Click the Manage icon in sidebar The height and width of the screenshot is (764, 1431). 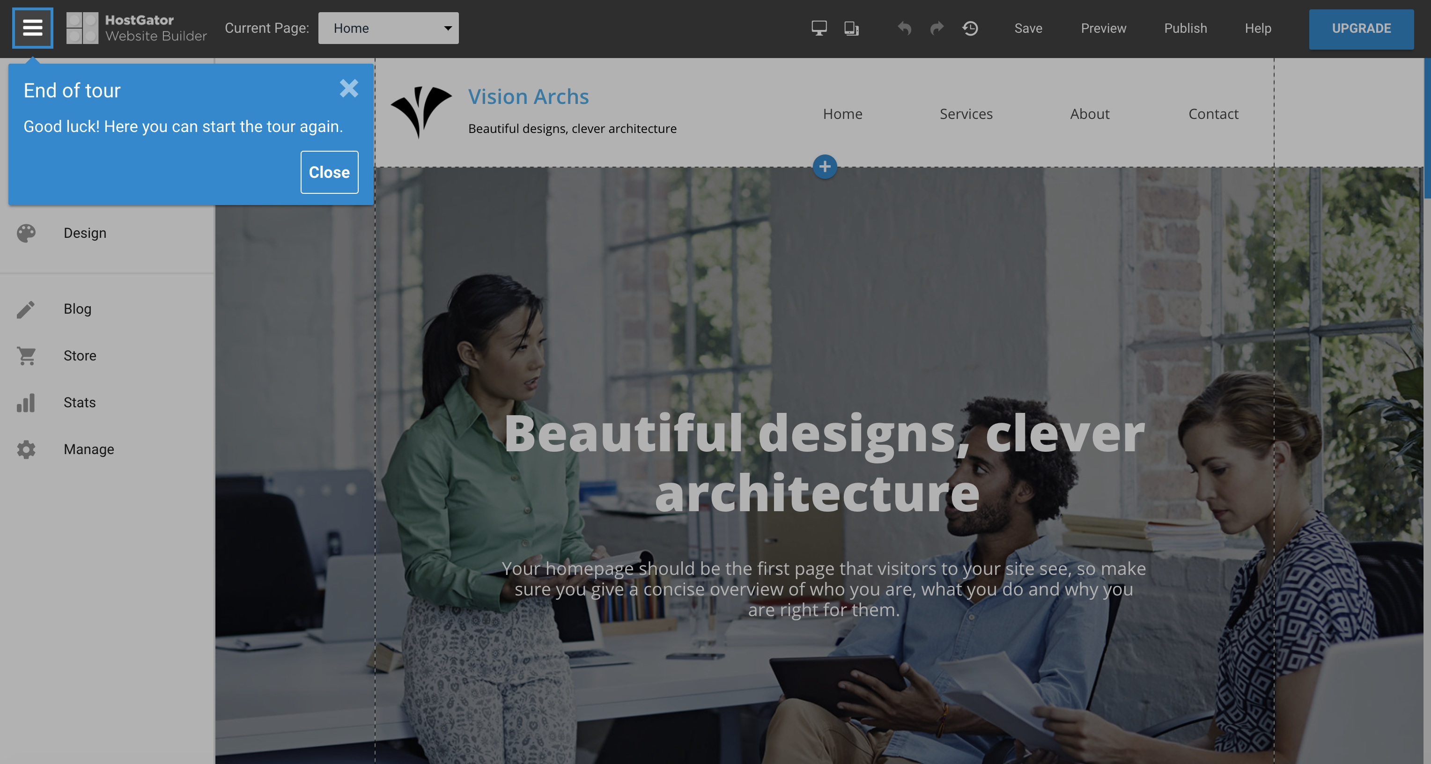pyautogui.click(x=28, y=449)
